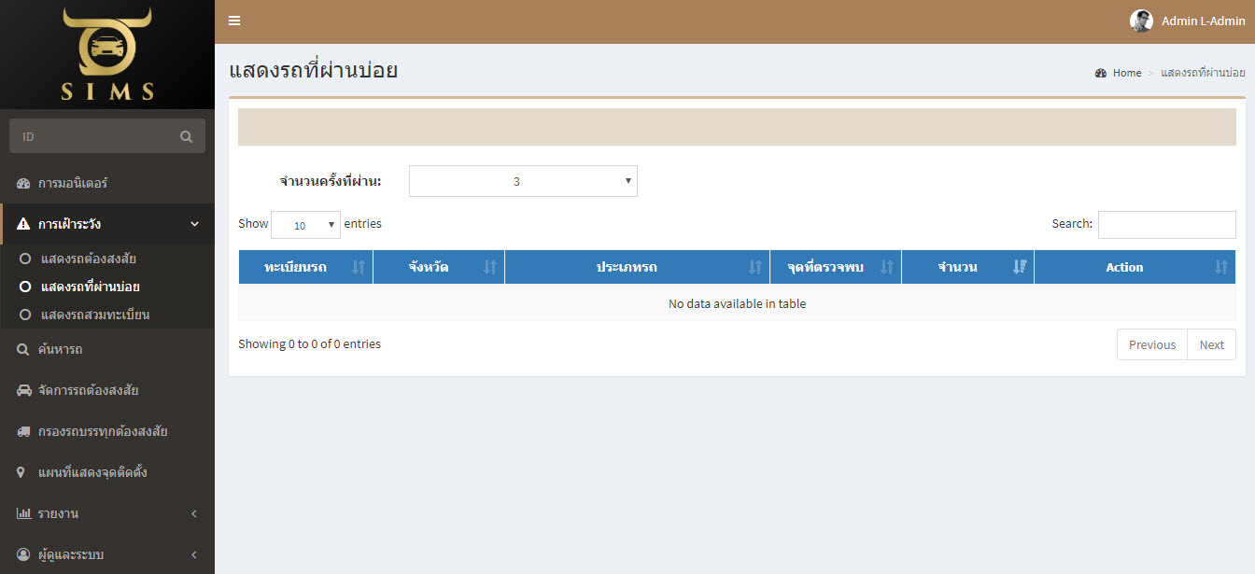Click the ประเภทรถ column header text
Viewport: 1255px width, 574px height.
[x=627, y=267]
